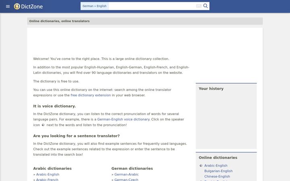This screenshot has width=290, height=181.
Task: Open the German » English language selector
Action: point(95,6)
